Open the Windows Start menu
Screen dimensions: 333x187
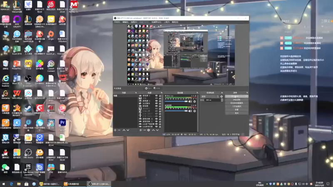coord(3,184)
